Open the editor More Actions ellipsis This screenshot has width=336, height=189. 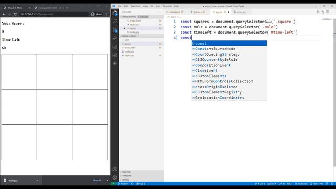[x=332, y=12]
